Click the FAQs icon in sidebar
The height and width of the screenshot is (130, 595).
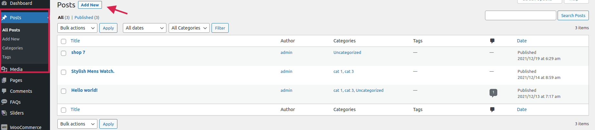5,102
